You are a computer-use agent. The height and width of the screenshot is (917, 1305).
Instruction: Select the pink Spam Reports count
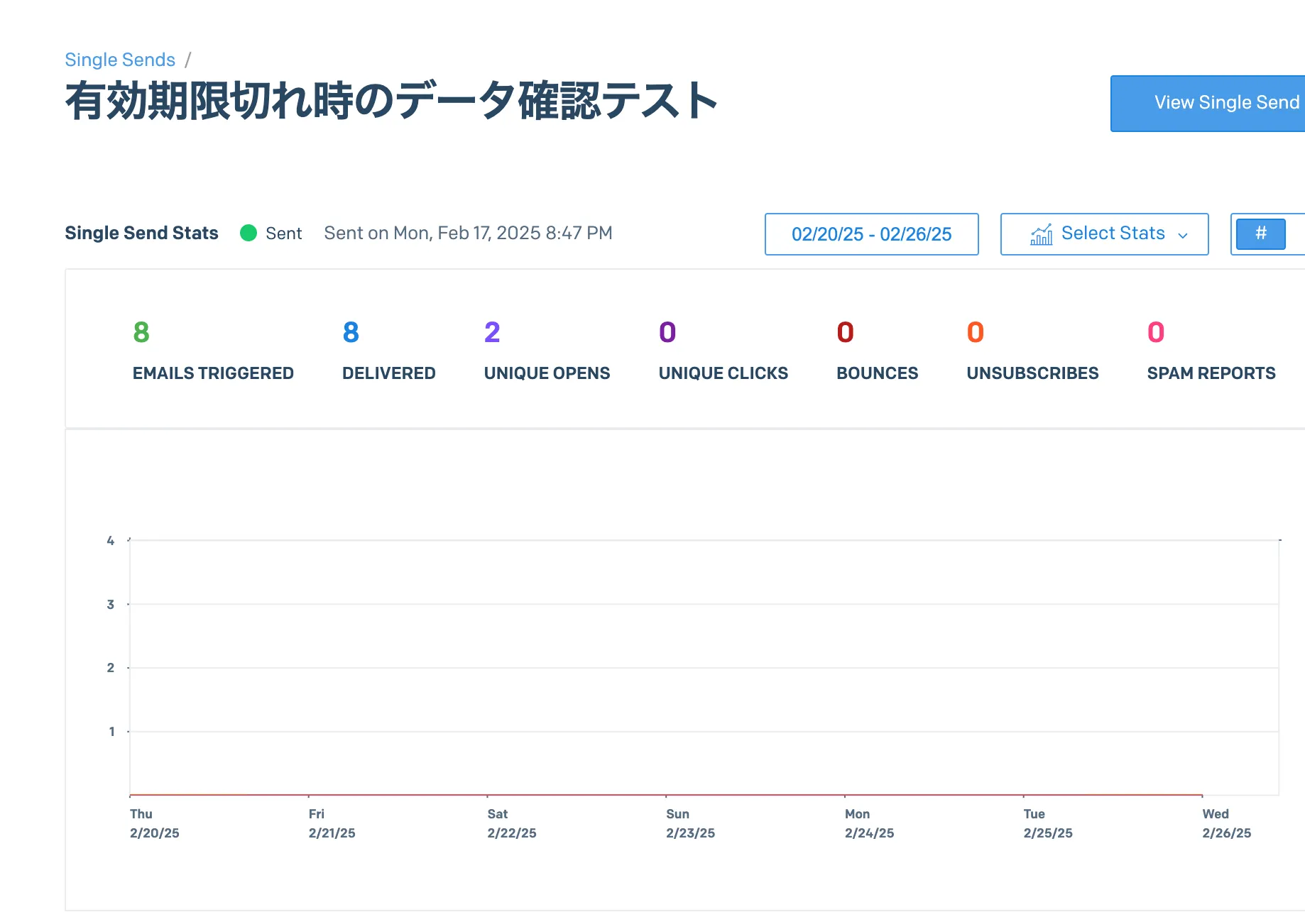(1155, 332)
